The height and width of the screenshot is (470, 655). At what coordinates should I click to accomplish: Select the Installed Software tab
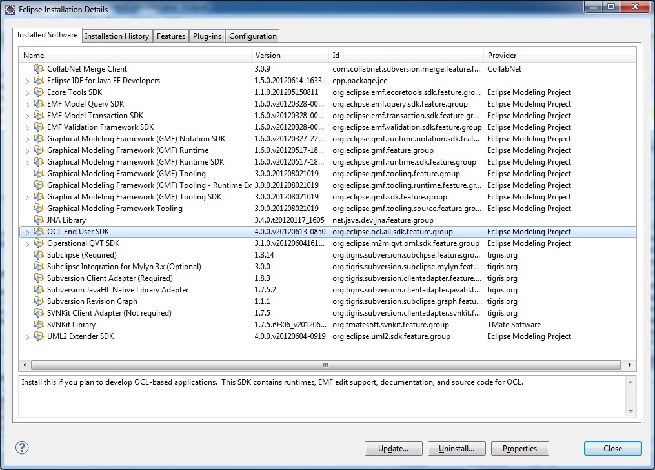(x=47, y=35)
